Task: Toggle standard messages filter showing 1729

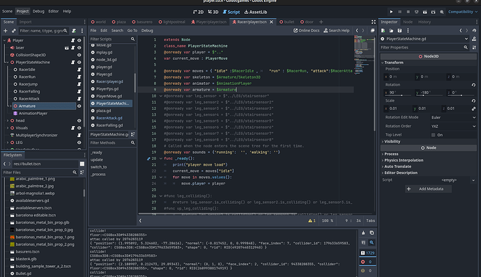Action: click(367, 253)
